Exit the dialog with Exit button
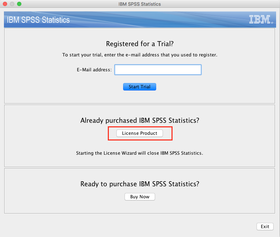The height and width of the screenshot is (237, 280). 265,226
